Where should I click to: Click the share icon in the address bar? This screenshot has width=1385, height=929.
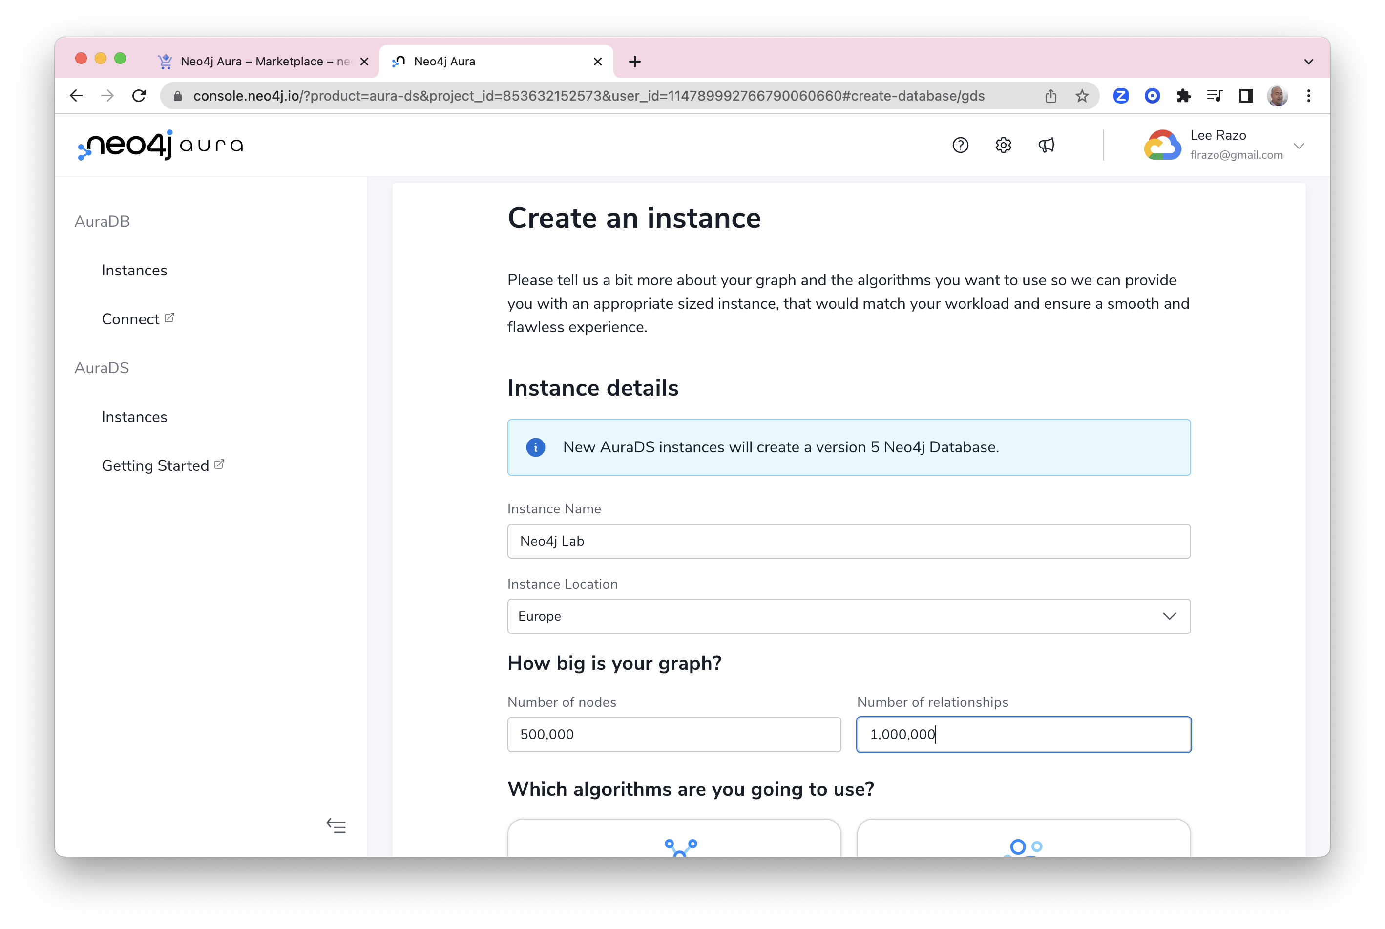1050,96
